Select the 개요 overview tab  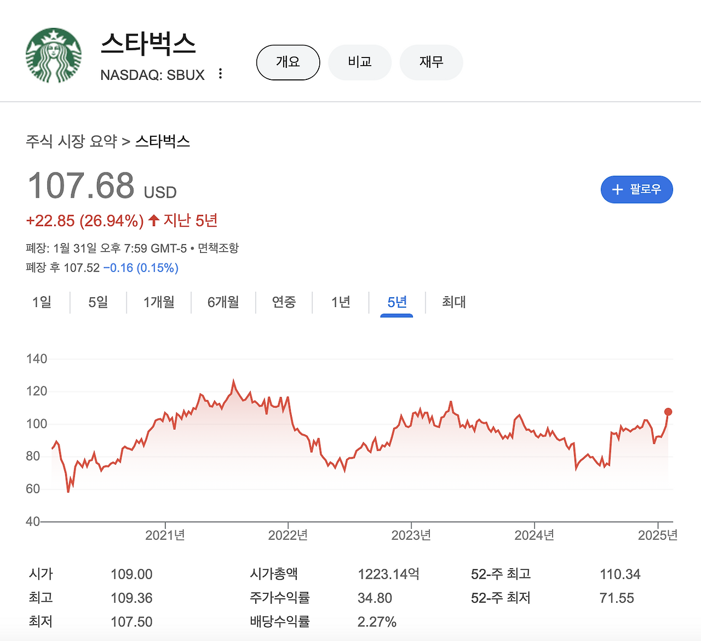(x=288, y=62)
